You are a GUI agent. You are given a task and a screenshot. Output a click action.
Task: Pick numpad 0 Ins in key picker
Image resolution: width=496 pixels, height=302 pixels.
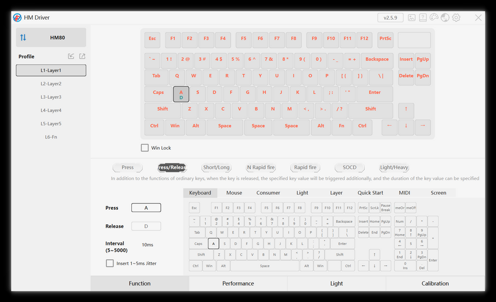pyautogui.click(x=405, y=266)
